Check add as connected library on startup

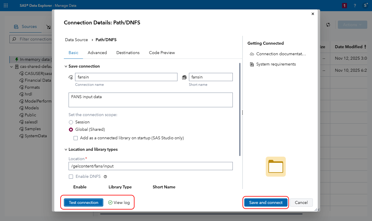tap(76, 138)
